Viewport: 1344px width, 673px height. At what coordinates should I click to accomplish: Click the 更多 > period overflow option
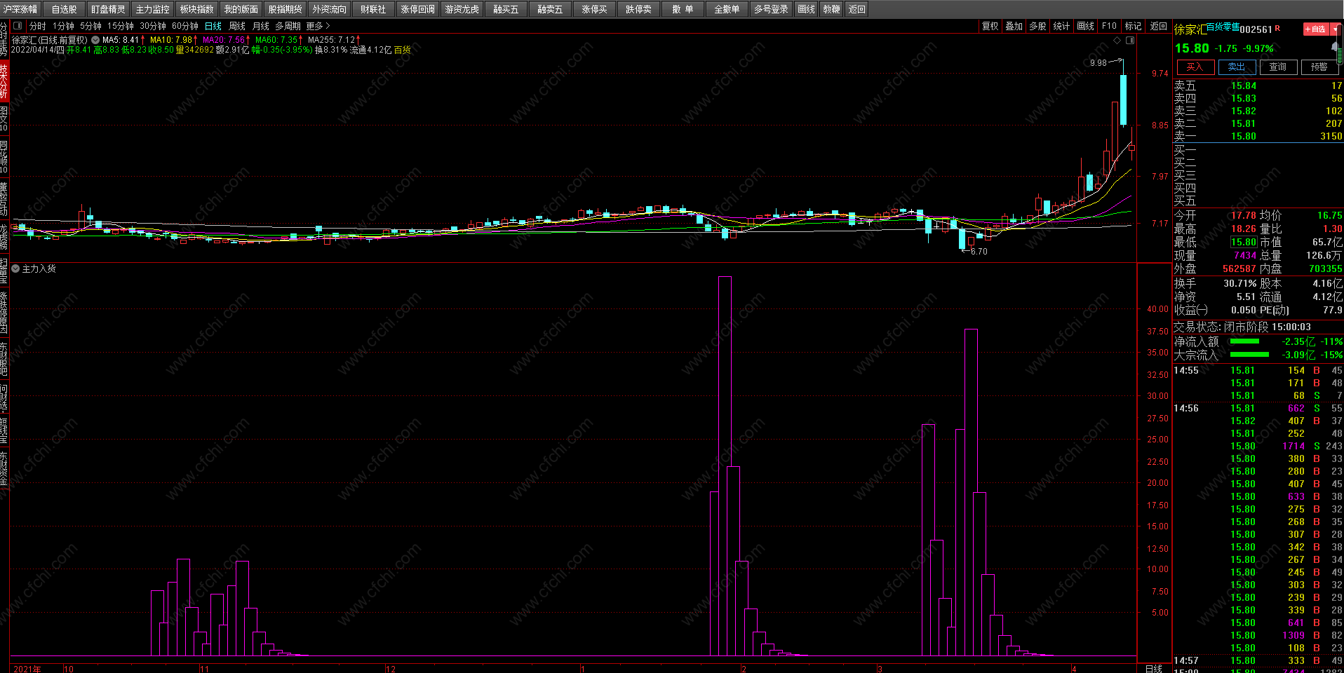(x=318, y=26)
